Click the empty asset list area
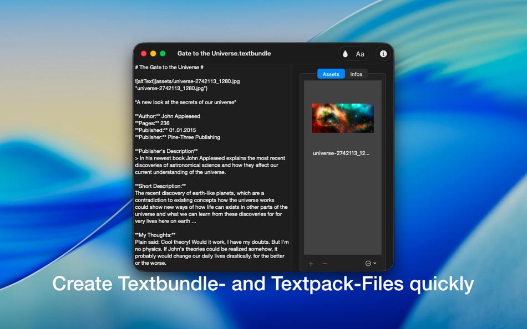 coord(342,210)
